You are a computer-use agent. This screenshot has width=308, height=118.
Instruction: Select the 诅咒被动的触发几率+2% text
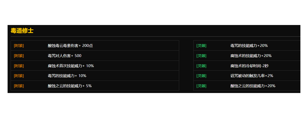(x=252, y=76)
